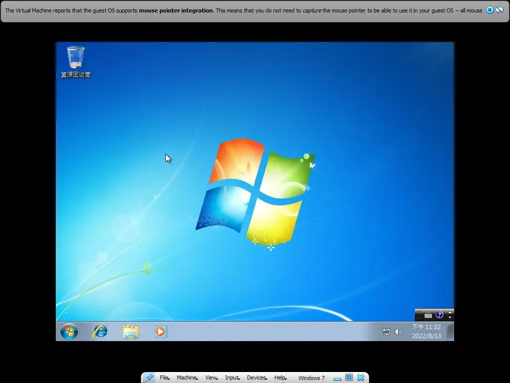This screenshot has width=510, height=383.
Task: Minimize the VM window from mini toolbar
Action: point(337,379)
